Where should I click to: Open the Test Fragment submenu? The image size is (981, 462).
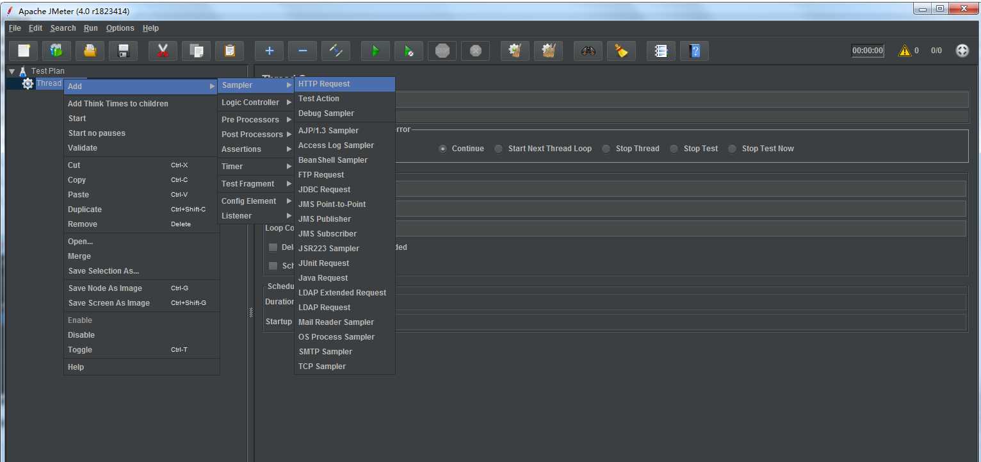tap(256, 184)
